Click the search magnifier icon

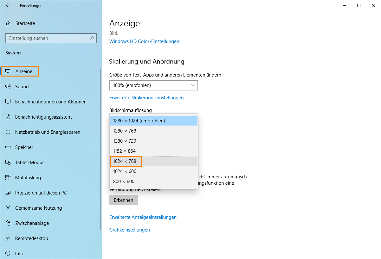tap(92, 38)
